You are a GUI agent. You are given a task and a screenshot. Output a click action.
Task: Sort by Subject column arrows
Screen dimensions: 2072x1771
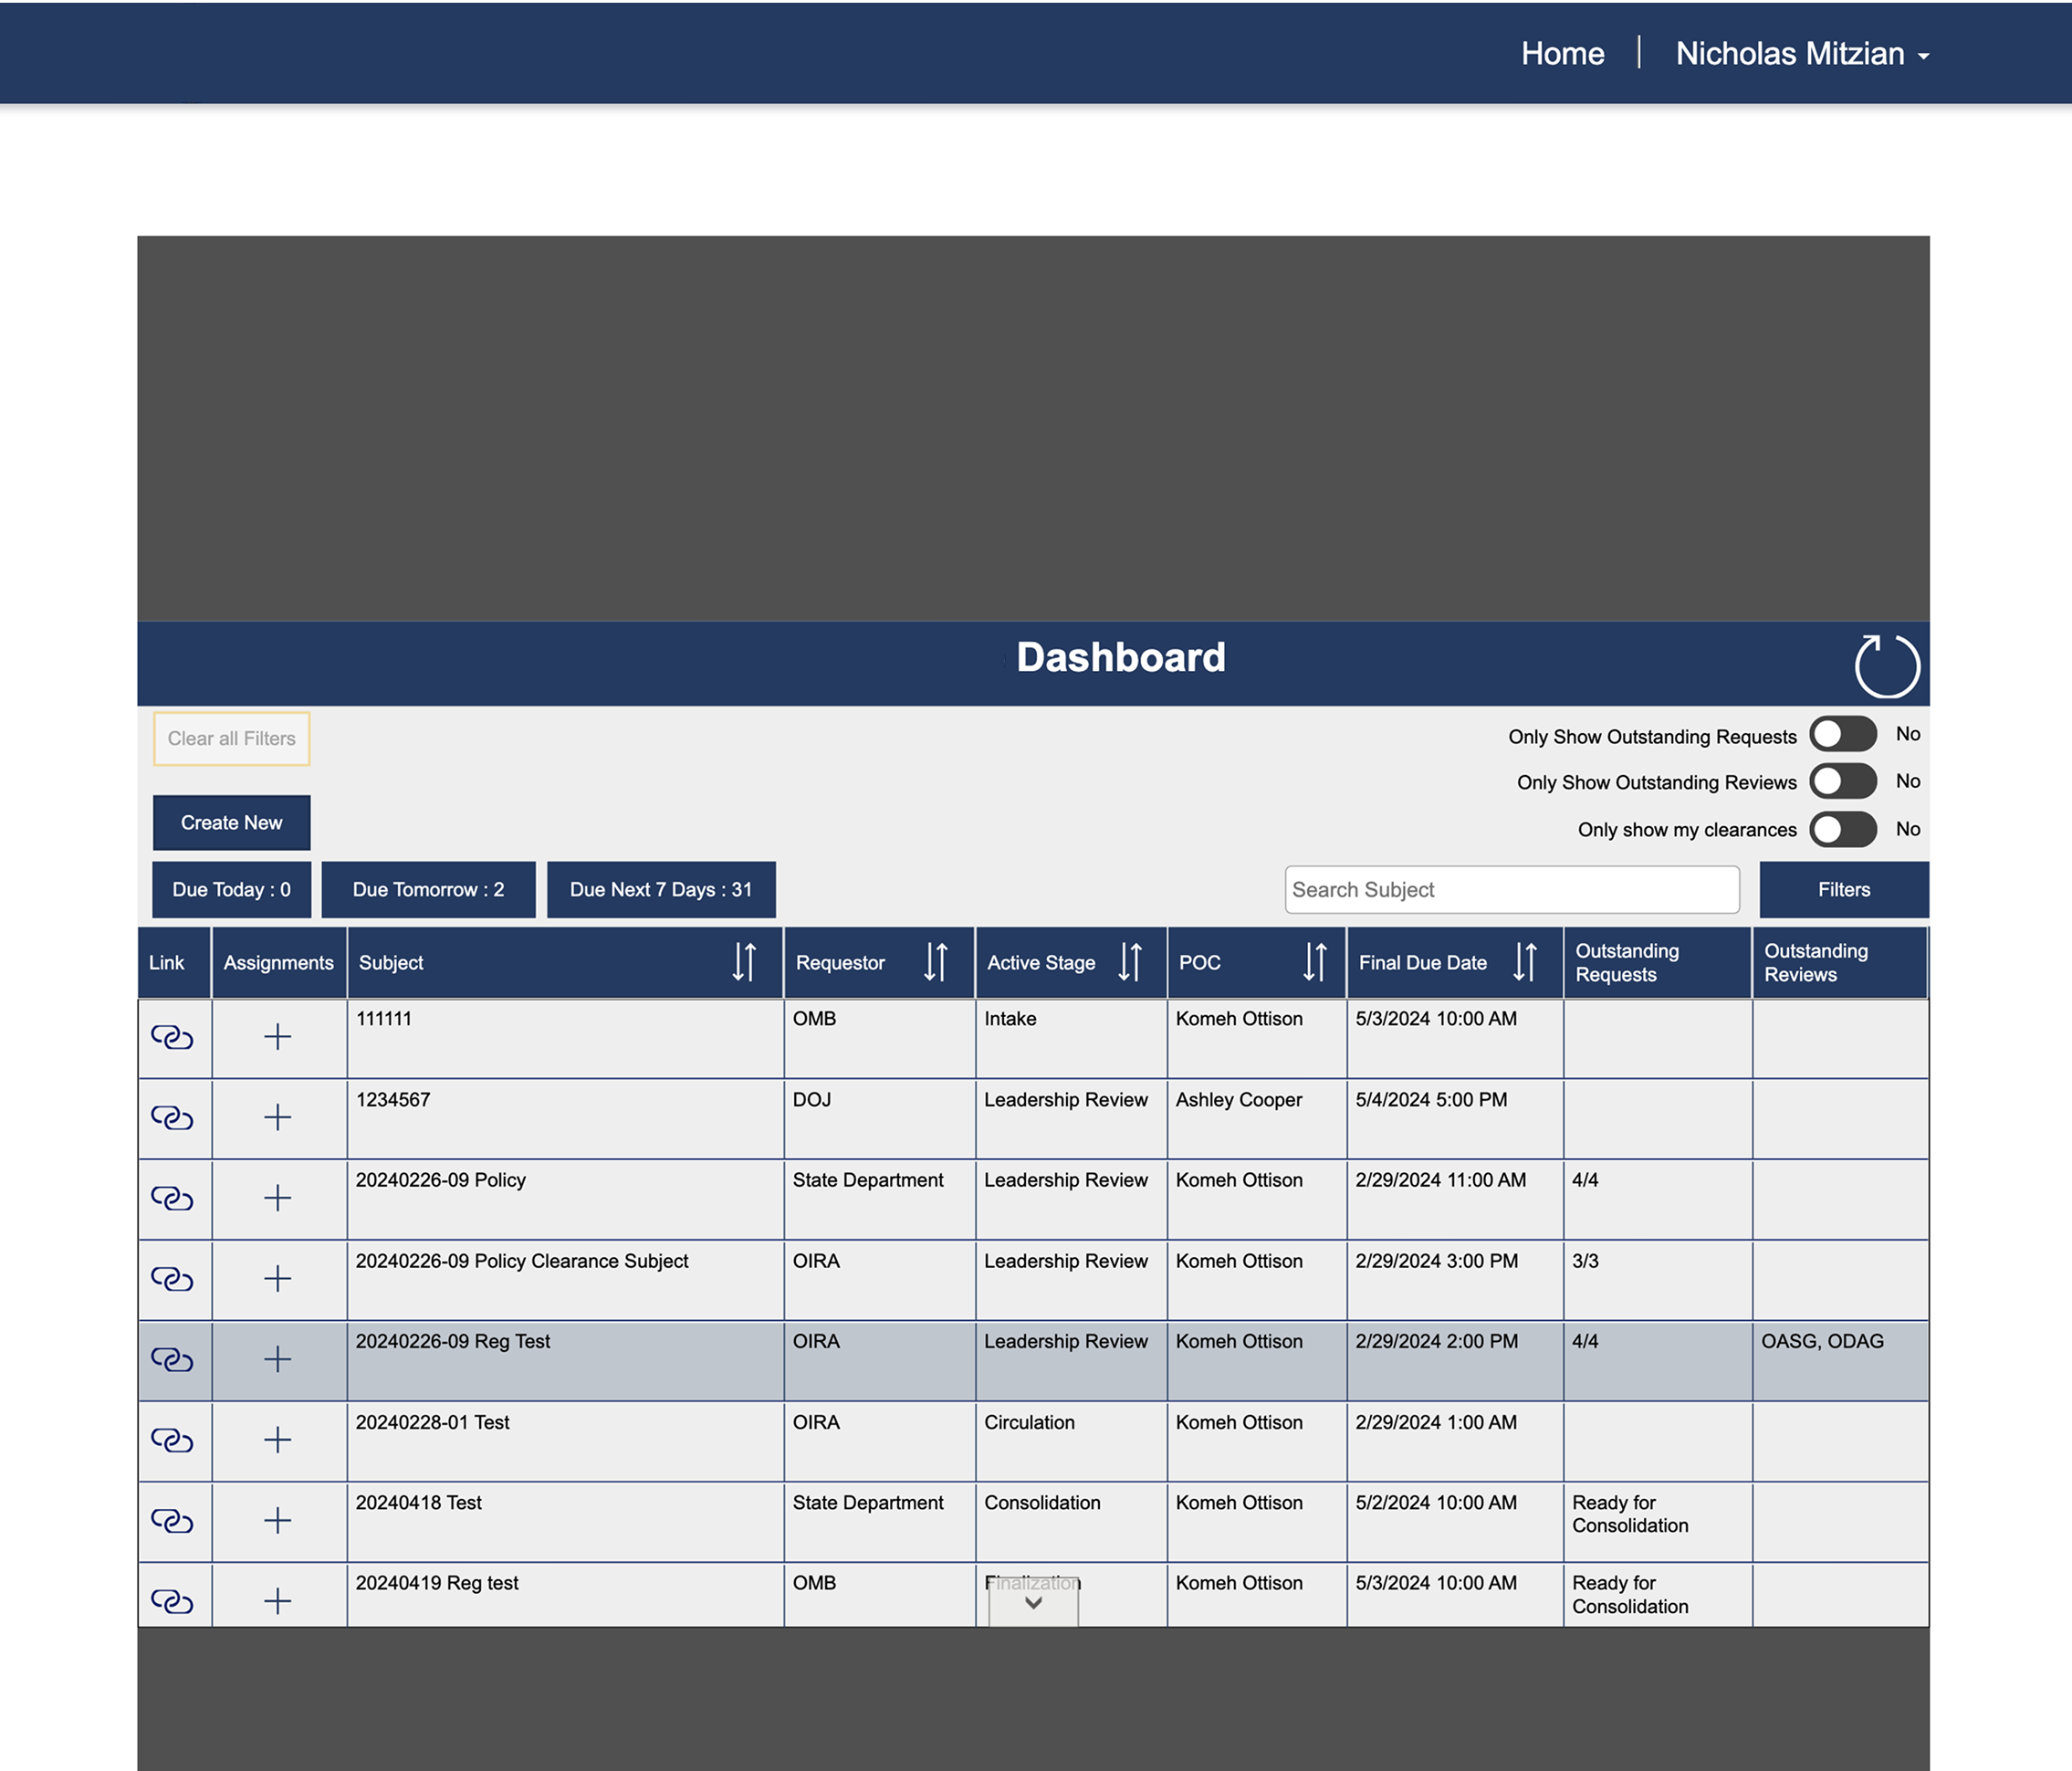(x=744, y=962)
